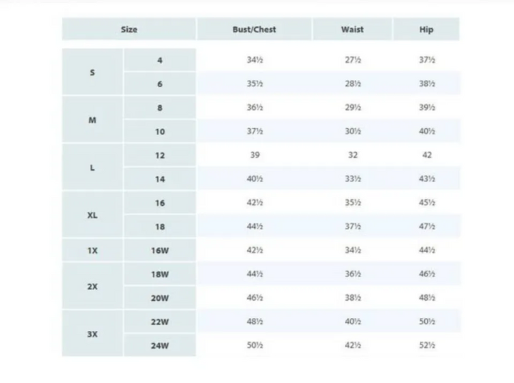The image size is (514, 383).
Task: Click the S size group cell
Action: [92, 72]
